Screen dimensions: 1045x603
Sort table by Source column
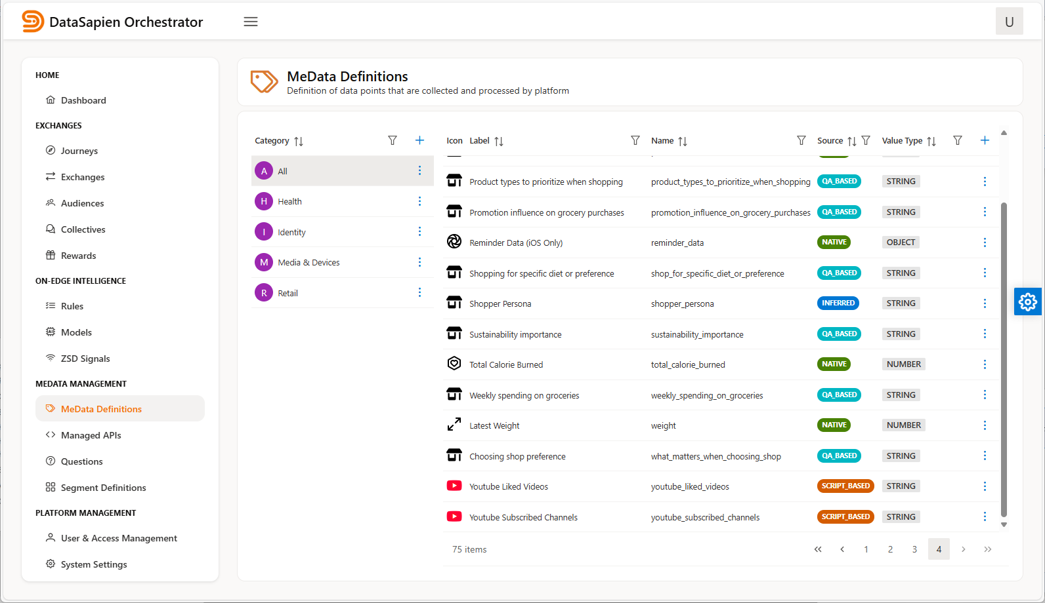pyautogui.click(x=852, y=141)
